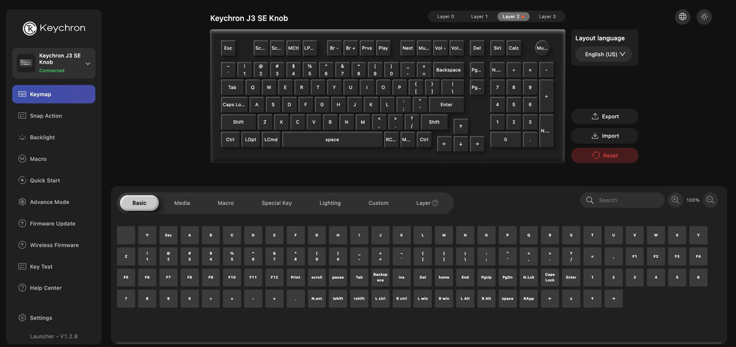Screen dimensions: 736x347
Task: Select the Next key on the keyboard
Action: pos(408,48)
